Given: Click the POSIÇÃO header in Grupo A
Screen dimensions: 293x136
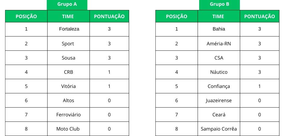Looking at the screenshot, I should coord(26,16).
